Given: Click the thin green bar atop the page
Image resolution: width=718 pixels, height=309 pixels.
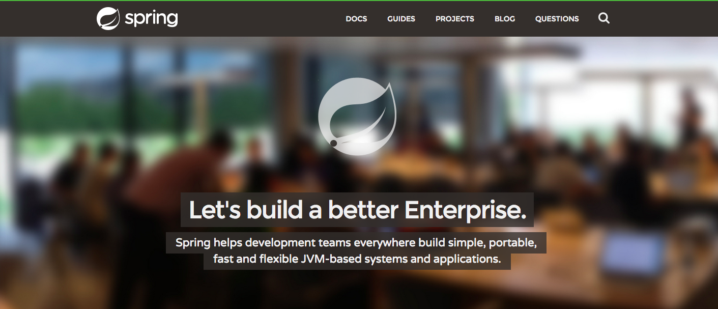Looking at the screenshot, I should [359, 1].
